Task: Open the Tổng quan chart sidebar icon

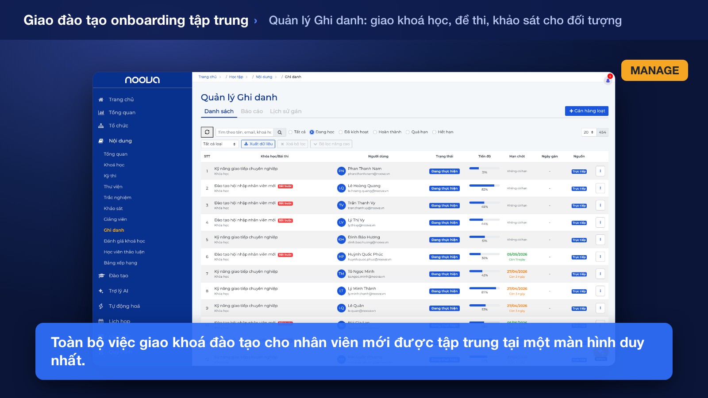Action: [x=101, y=112]
